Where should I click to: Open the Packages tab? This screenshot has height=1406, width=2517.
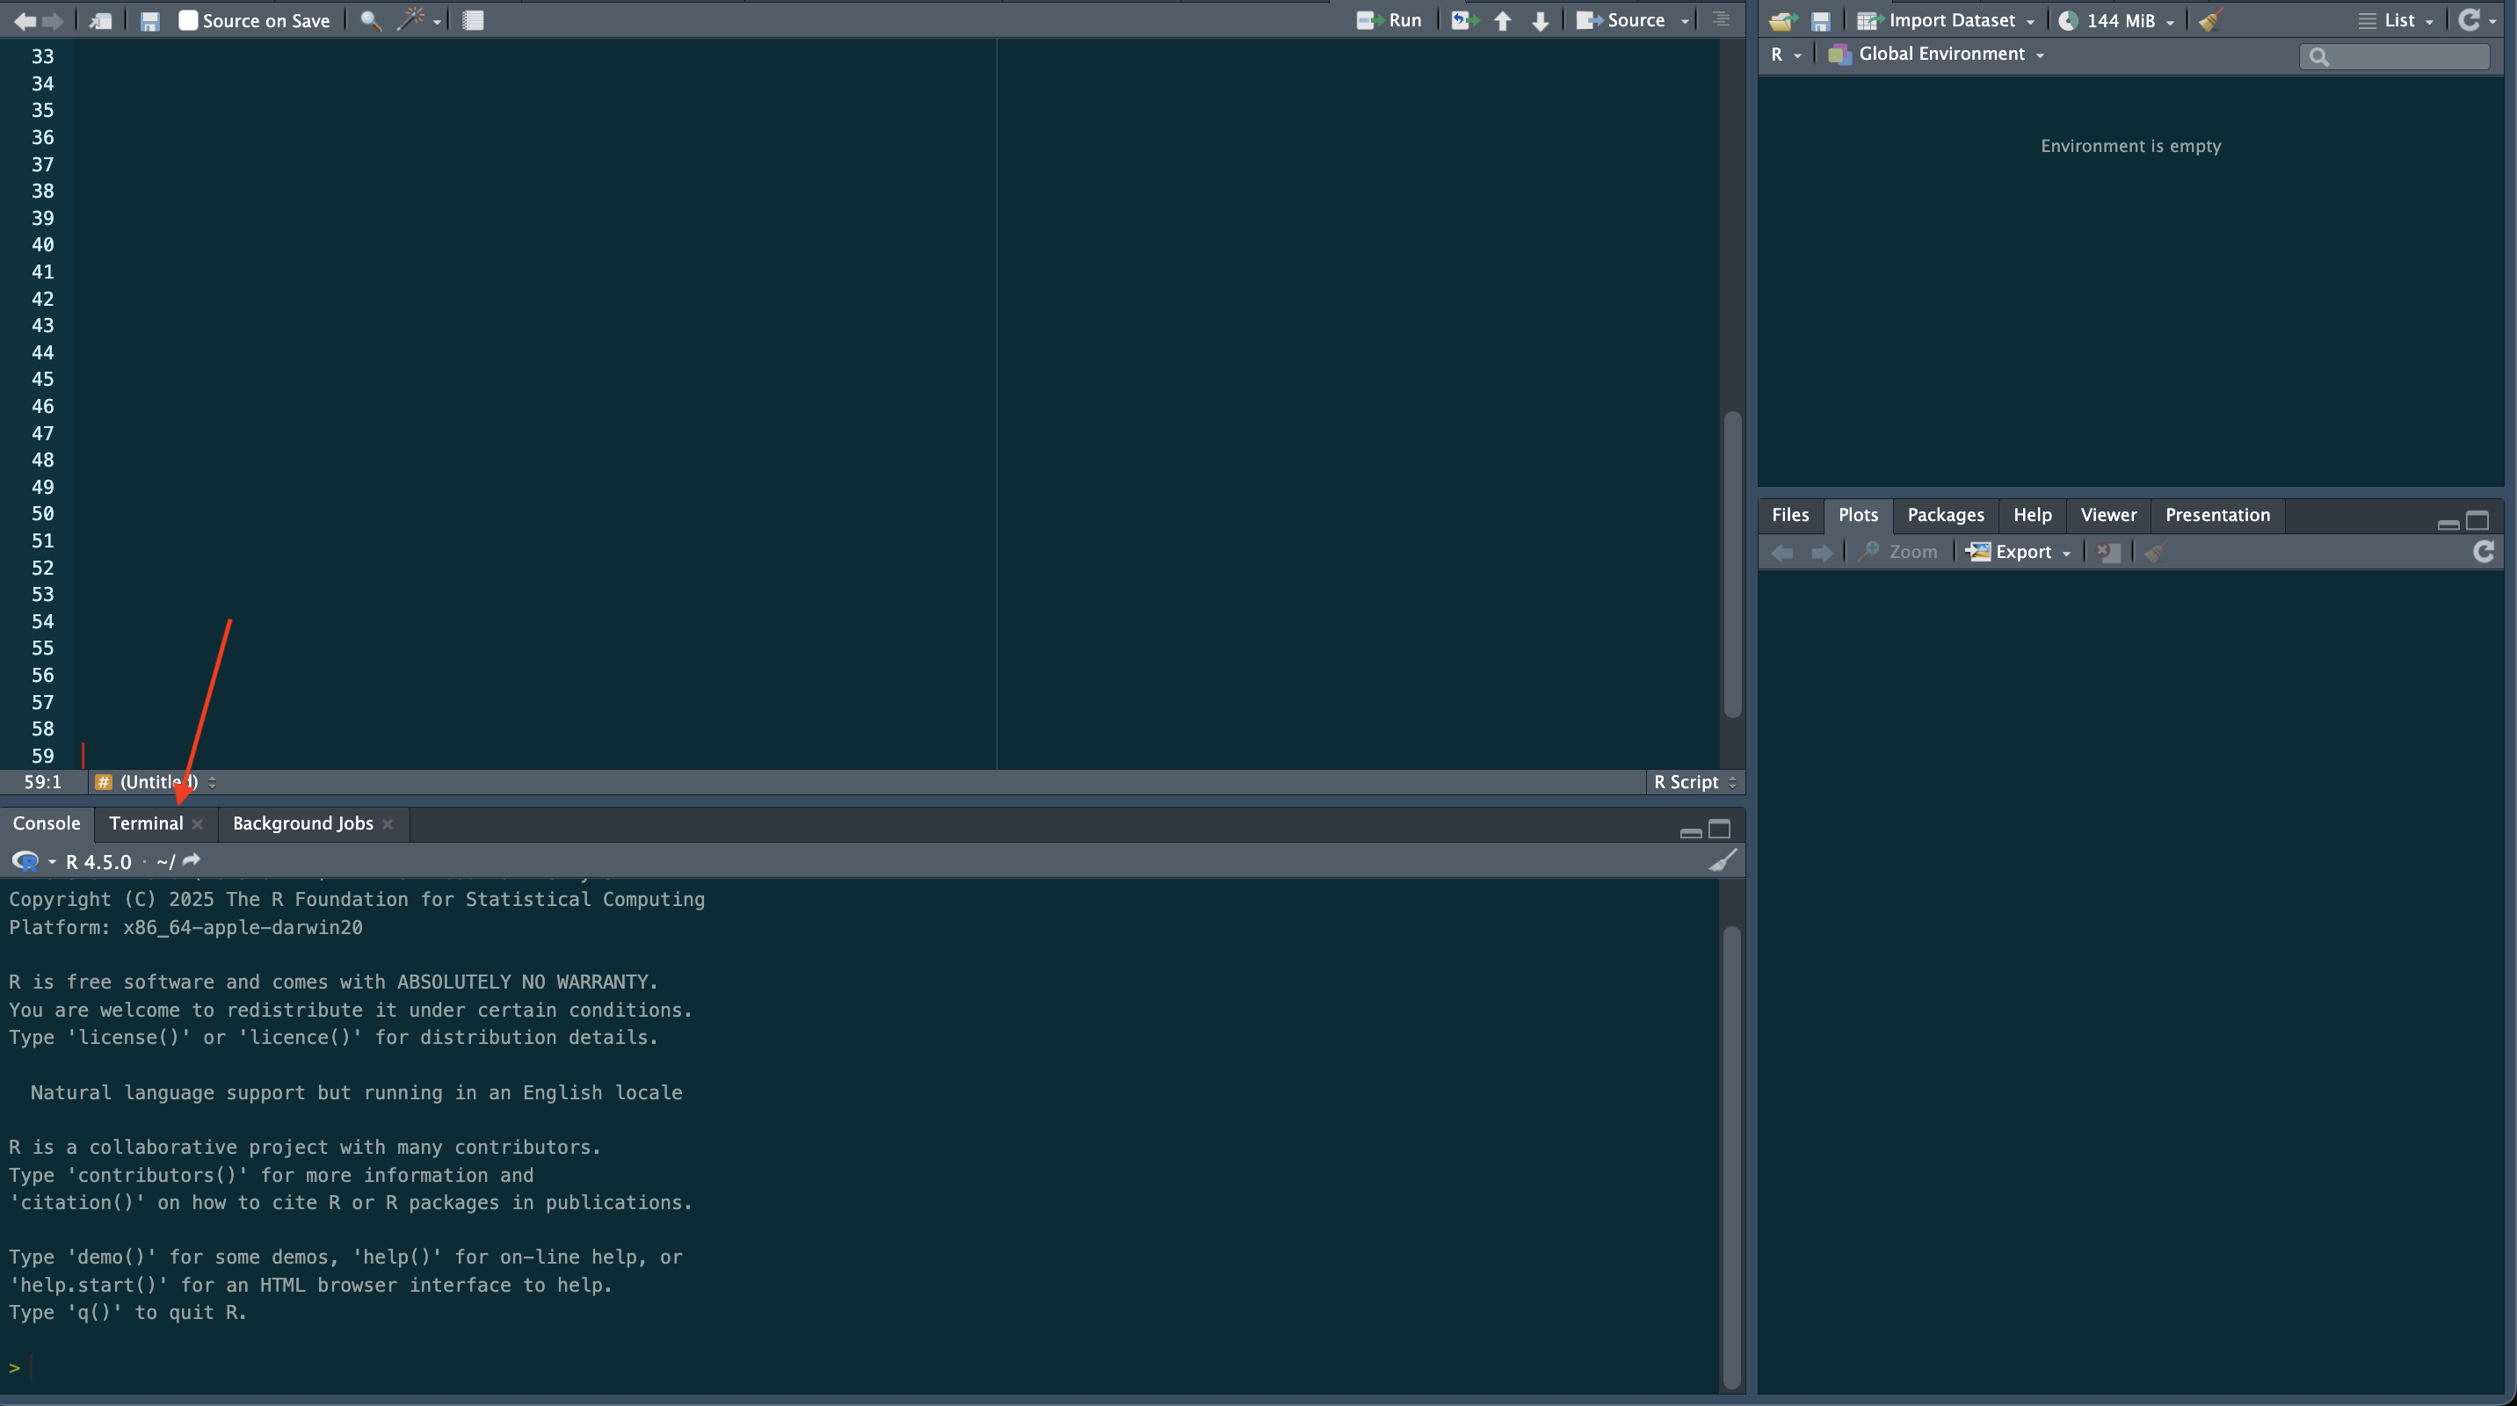pyautogui.click(x=1944, y=515)
